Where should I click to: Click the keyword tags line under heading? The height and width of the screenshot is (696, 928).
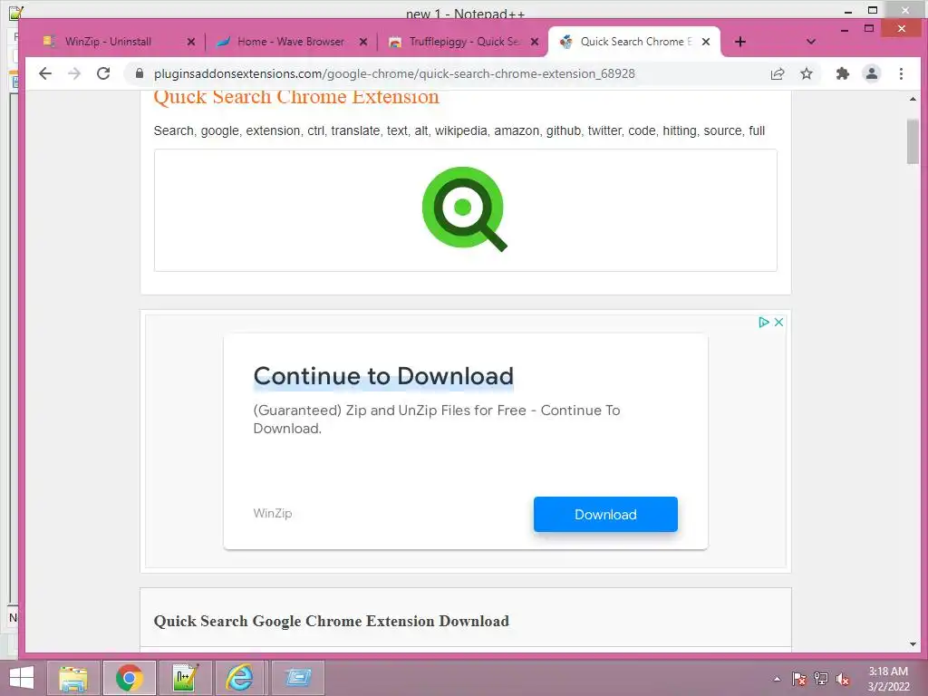[x=459, y=130]
